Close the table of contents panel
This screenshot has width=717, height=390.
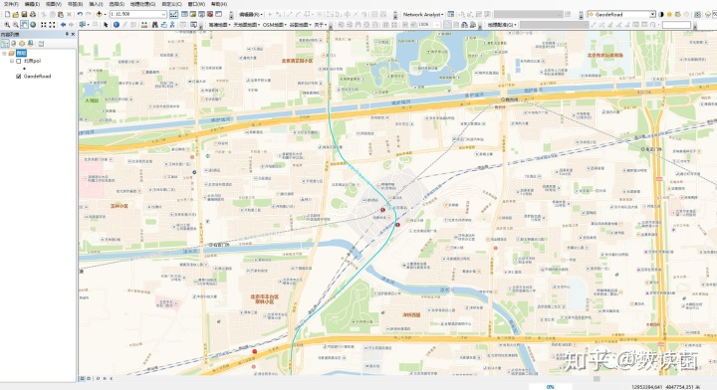(73, 34)
